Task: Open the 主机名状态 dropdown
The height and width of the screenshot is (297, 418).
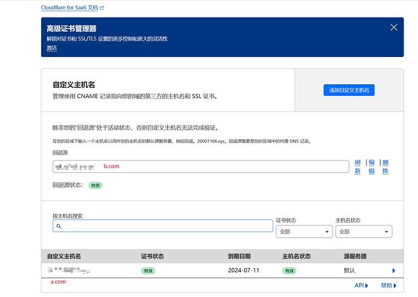Action: (x=363, y=232)
